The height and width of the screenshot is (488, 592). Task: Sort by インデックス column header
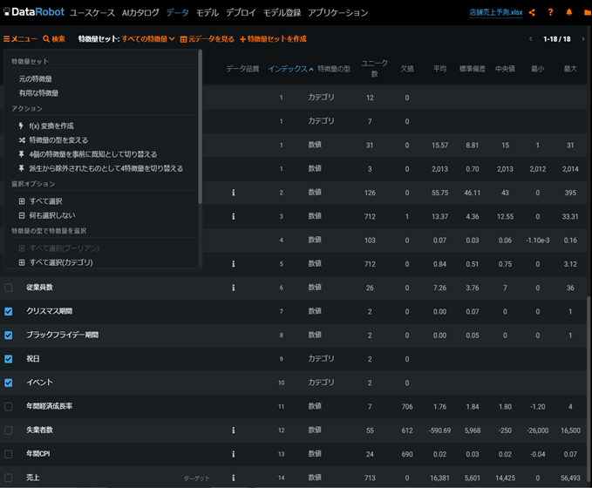click(x=290, y=69)
